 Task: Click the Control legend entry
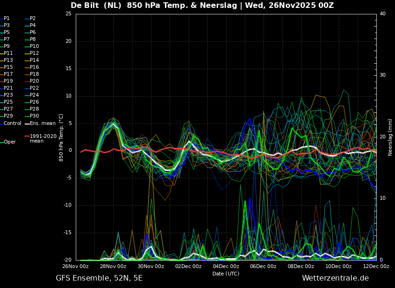11,124
